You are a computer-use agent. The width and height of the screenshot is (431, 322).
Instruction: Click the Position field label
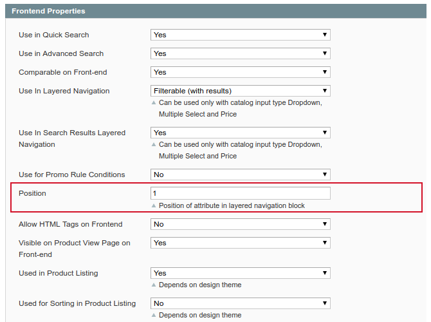(x=32, y=193)
